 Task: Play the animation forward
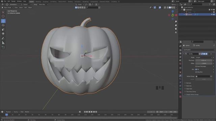click(x=91, y=112)
